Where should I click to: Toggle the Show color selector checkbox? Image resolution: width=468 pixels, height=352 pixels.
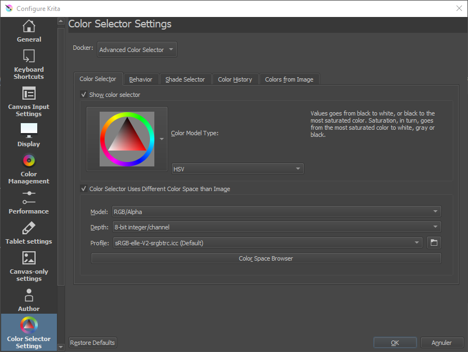click(x=84, y=95)
